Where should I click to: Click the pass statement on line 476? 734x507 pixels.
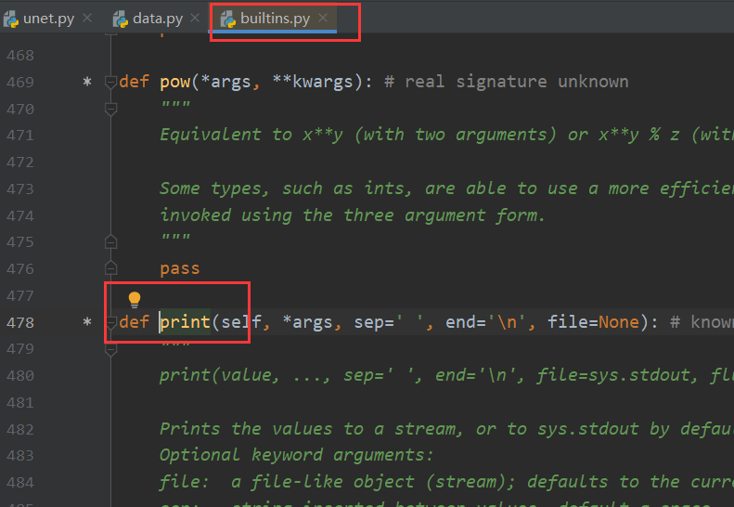(180, 269)
